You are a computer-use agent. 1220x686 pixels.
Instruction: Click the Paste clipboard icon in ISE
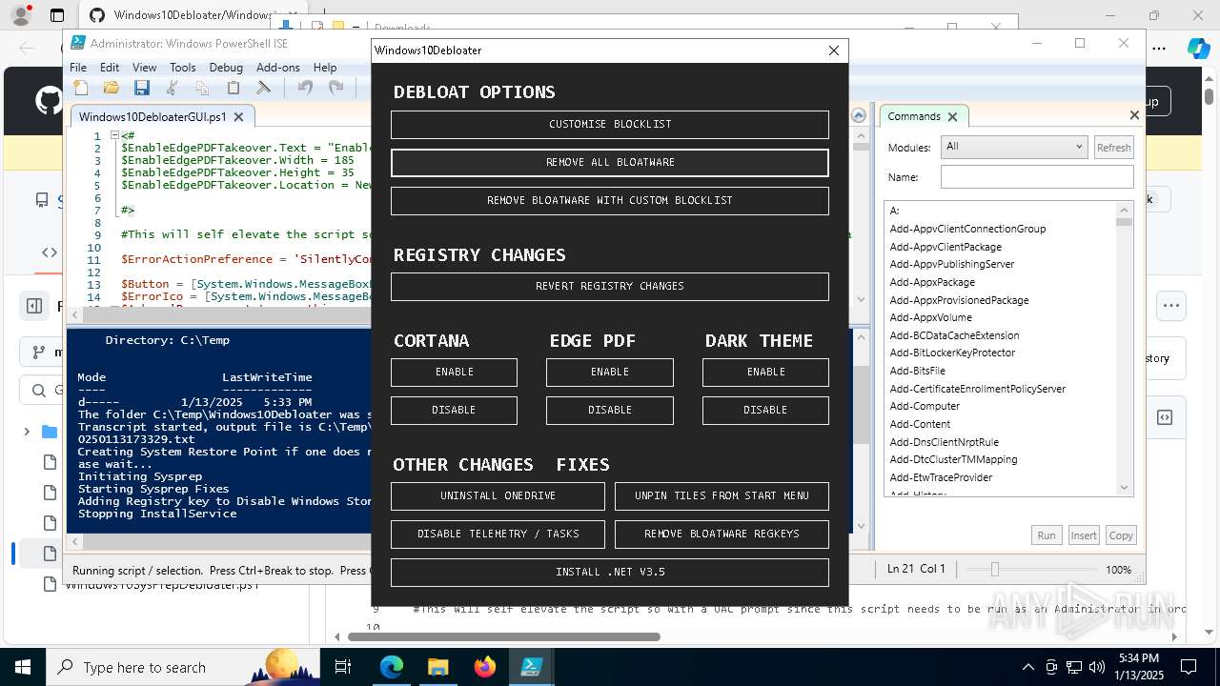pos(233,88)
